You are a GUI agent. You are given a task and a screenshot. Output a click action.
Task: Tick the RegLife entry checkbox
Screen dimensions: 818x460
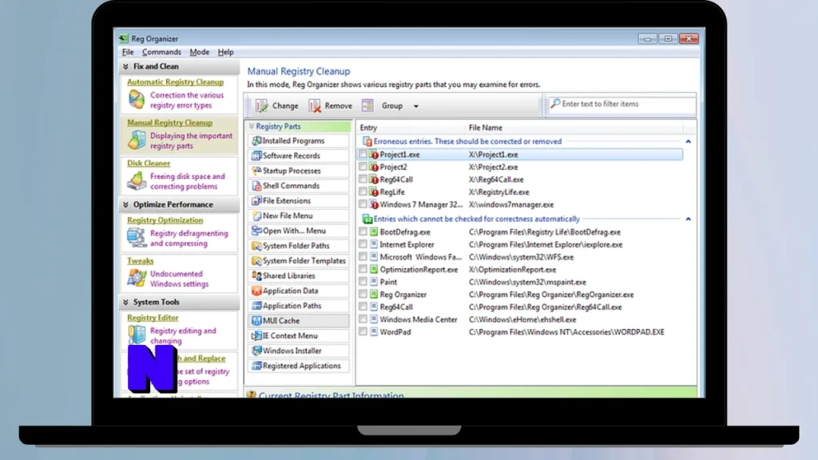click(x=363, y=192)
